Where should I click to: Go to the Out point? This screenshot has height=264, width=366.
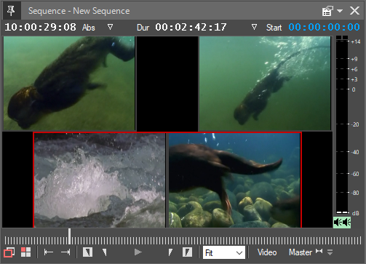coord(65,252)
